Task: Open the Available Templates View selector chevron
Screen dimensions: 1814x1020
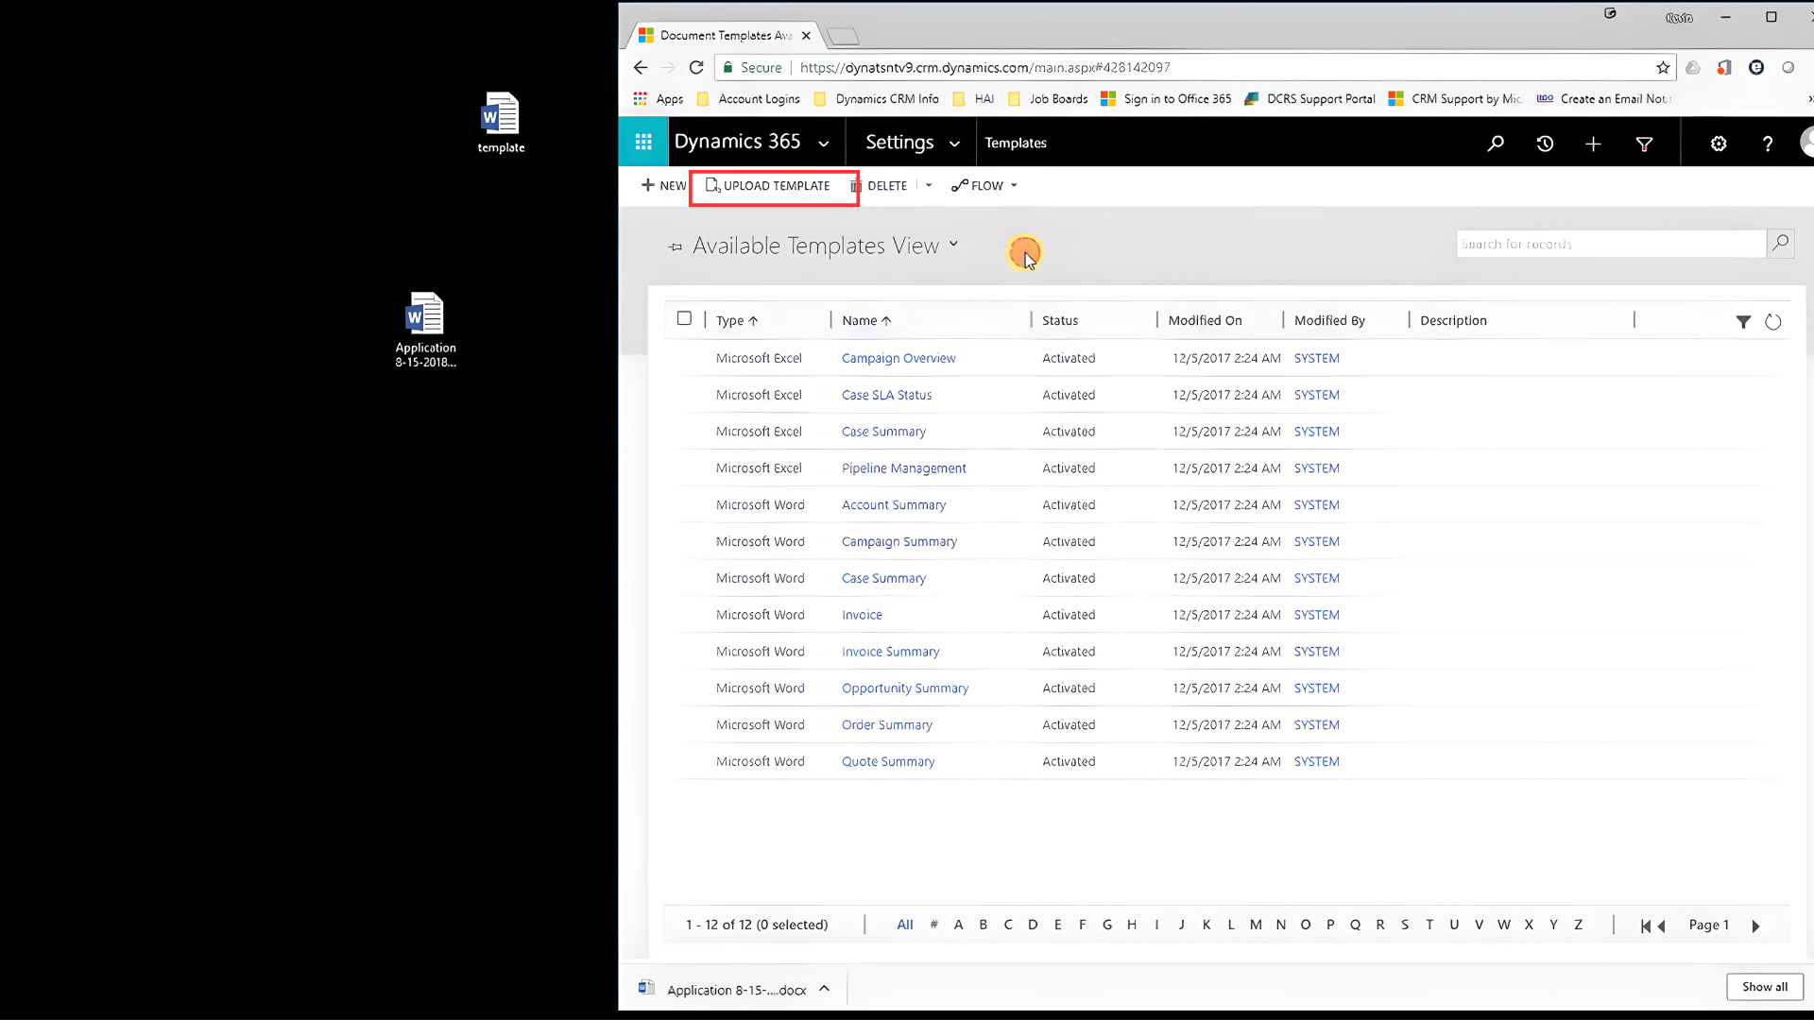Action: pyautogui.click(x=953, y=244)
